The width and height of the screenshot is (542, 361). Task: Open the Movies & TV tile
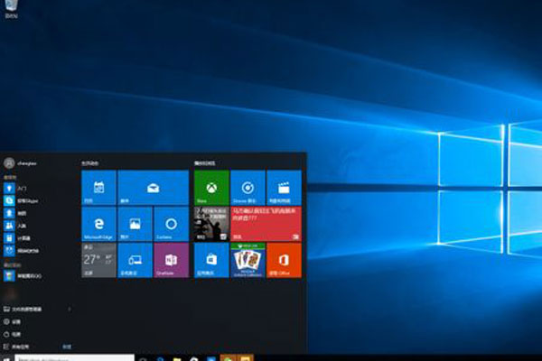point(284,188)
